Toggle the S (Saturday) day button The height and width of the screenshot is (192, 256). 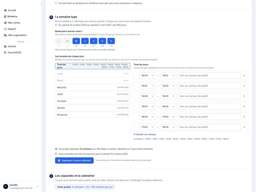tap(102, 41)
